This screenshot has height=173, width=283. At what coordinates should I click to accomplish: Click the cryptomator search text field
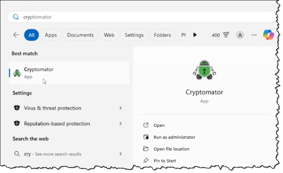[x=141, y=17]
